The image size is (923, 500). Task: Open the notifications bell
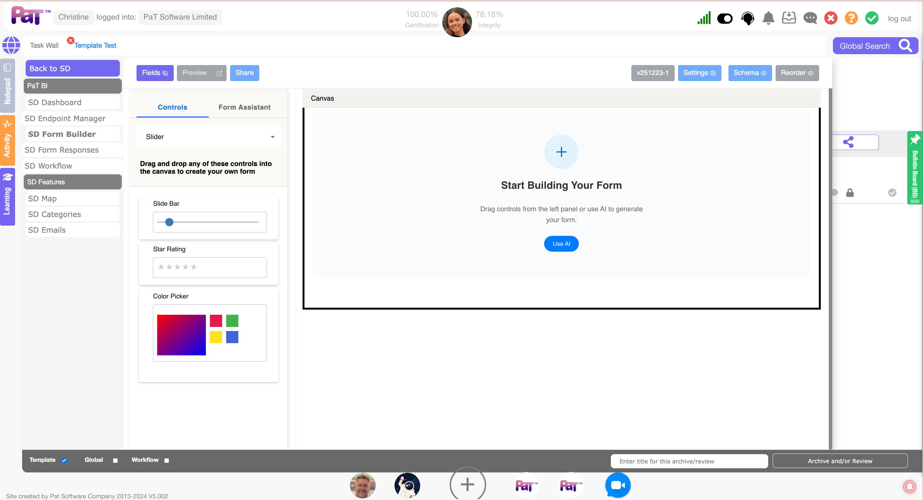click(768, 18)
